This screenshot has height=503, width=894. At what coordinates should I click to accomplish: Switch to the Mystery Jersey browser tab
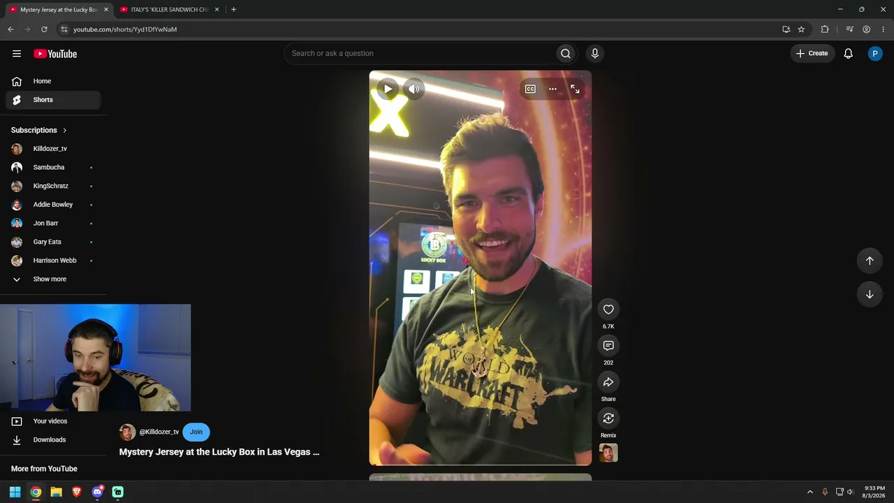pyautogui.click(x=59, y=10)
